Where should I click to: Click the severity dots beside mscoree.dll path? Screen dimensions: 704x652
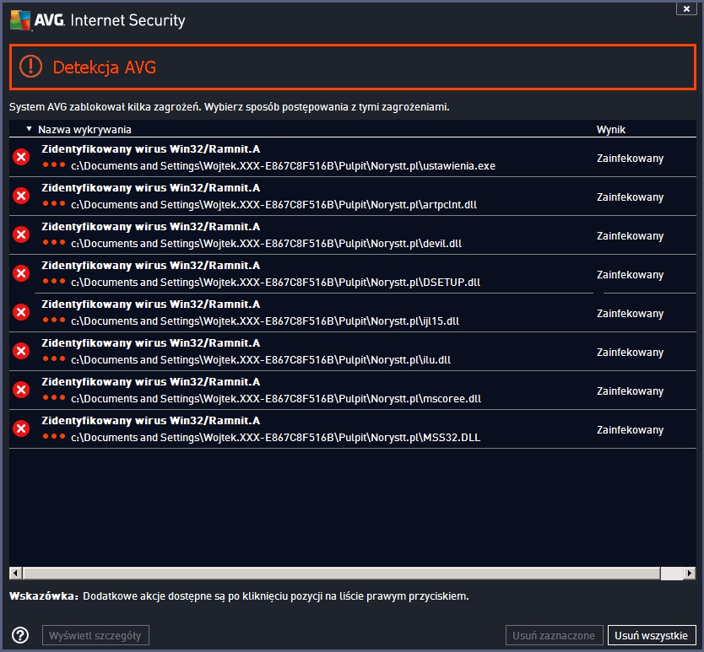[54, 397]
